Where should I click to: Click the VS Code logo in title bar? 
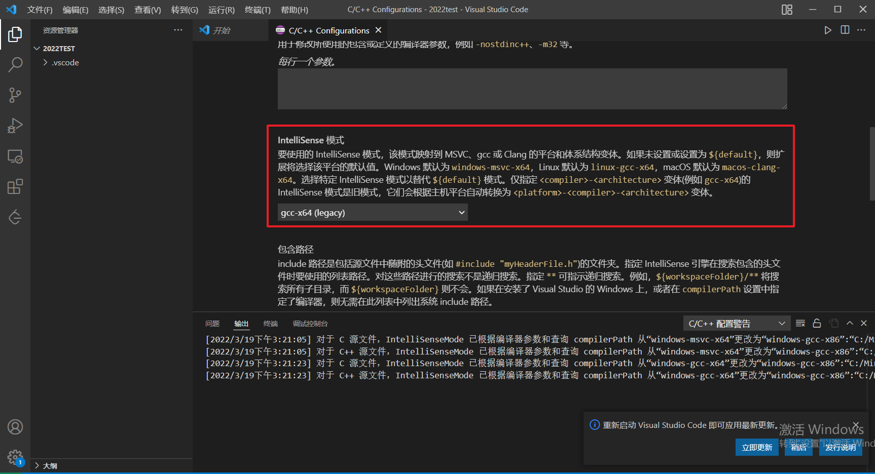pos(11,10)
